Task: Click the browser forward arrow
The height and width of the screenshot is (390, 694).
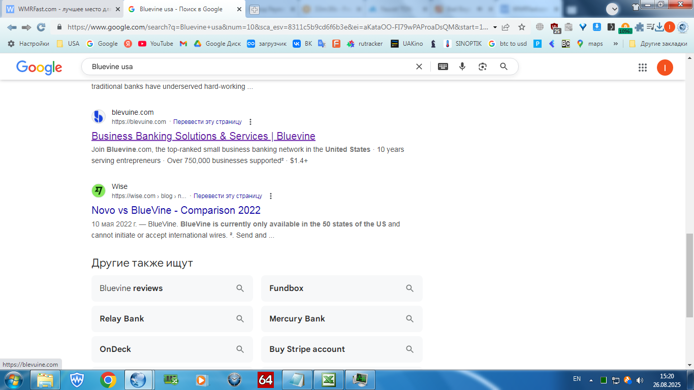Action: coord(26,27)
